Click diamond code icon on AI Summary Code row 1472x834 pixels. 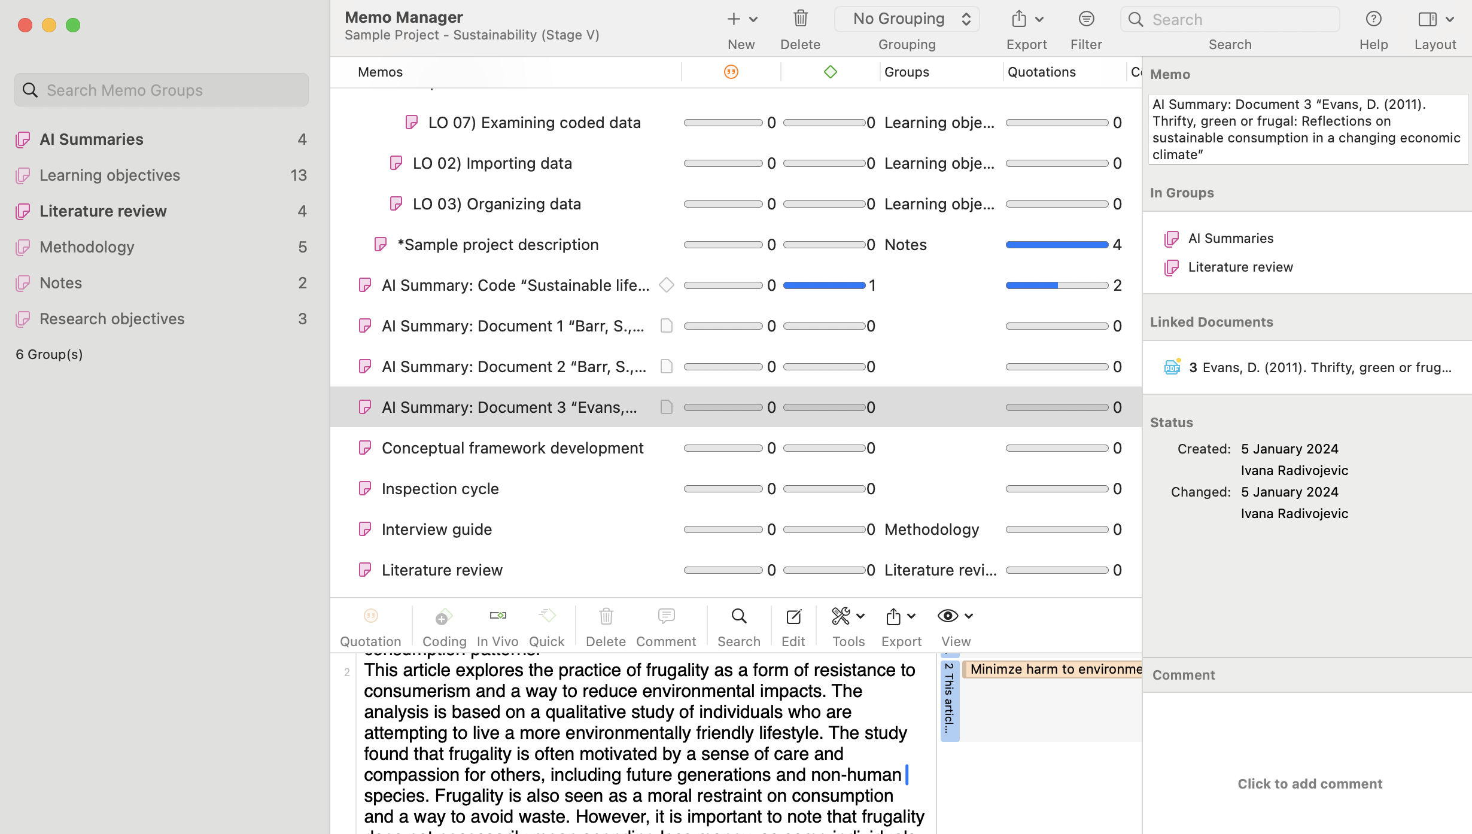(666, 285)
